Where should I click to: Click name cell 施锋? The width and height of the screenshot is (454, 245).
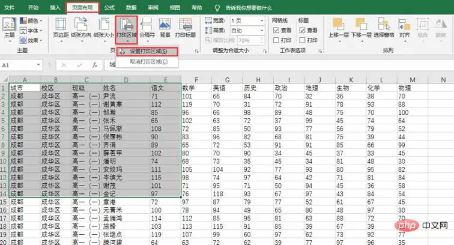(x=126, y=226)
